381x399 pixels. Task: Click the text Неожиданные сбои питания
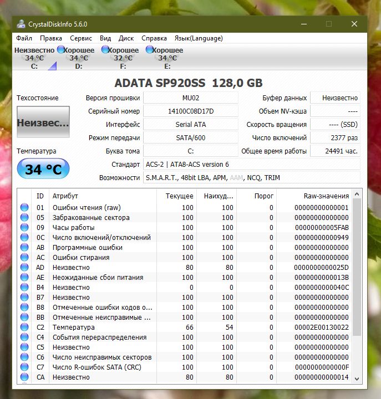pyautogui.click(x=98, y=278)
